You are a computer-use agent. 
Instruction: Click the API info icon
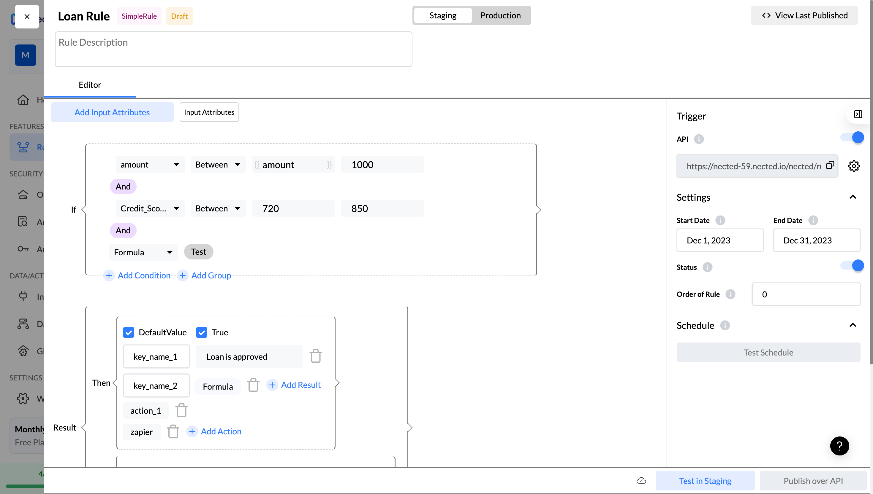(x=699, y=139)
